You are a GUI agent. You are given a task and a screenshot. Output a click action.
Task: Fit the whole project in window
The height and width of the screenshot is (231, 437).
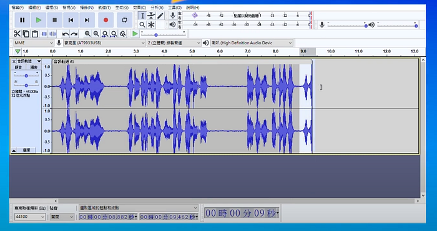(x=114, y=34)
